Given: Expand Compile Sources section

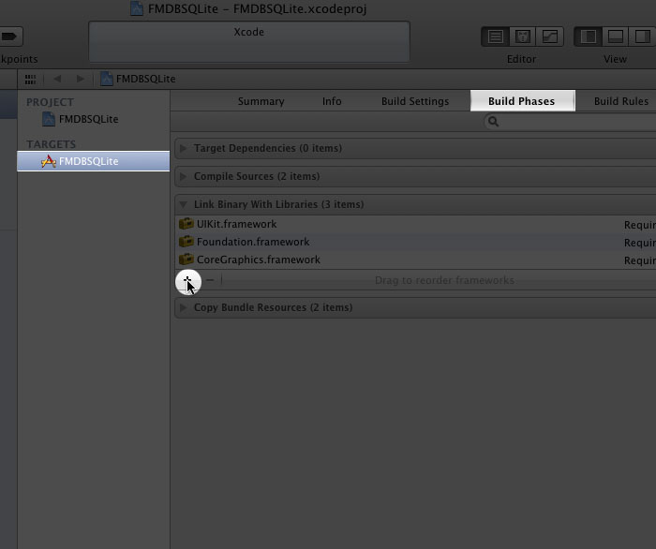Looking at the screenshot, I should [x=184, y=176].
